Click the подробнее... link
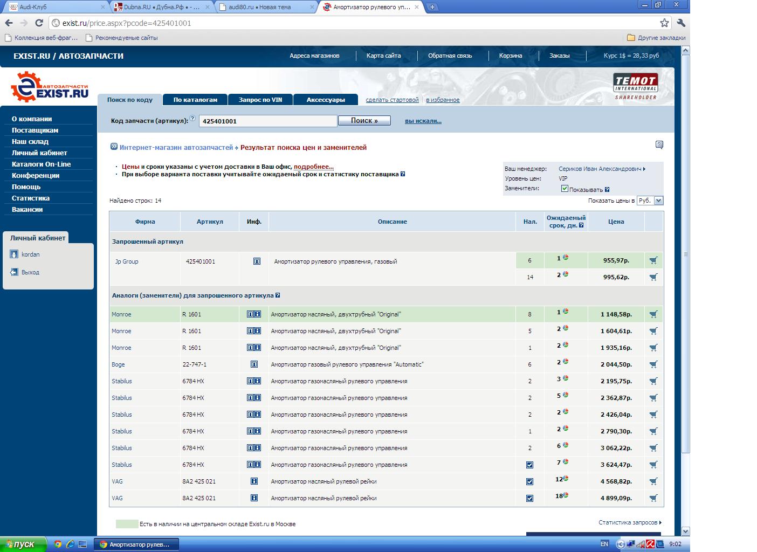This screenshot has width=757, height=552. (x=314, y=167)
